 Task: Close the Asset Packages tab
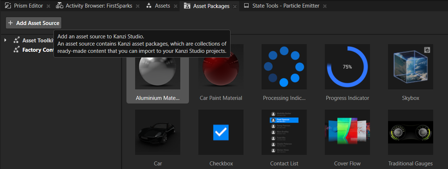coord(235,6)
